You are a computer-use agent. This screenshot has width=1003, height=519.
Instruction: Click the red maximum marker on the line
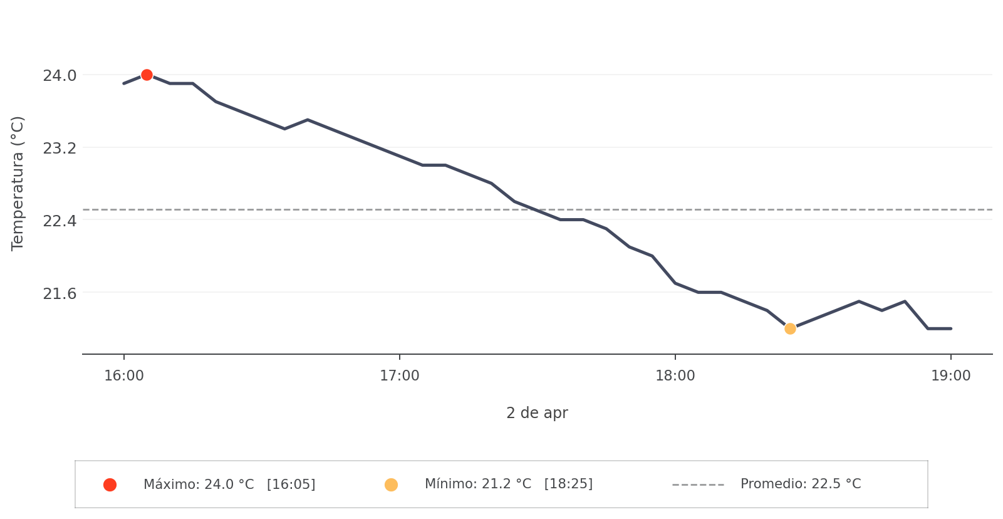point(147,75)
